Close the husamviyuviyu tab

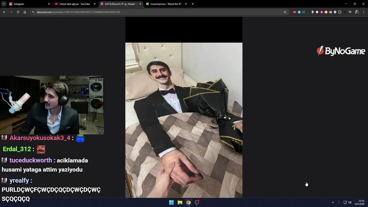[x=186, y=4]
